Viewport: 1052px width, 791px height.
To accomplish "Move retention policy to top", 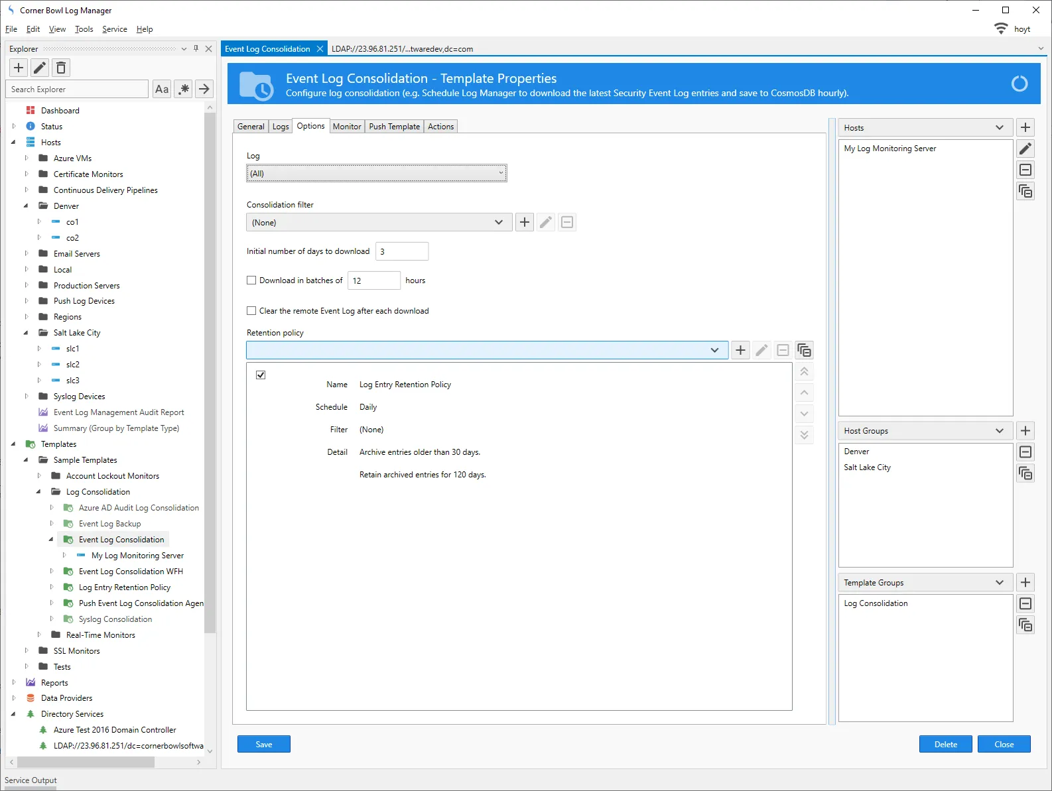I will [804, 372].
